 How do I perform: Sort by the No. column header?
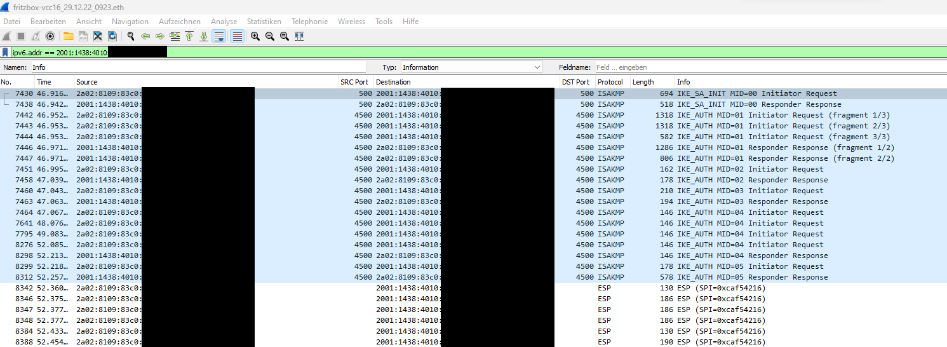pyautogui.click(x=17, y=82)
